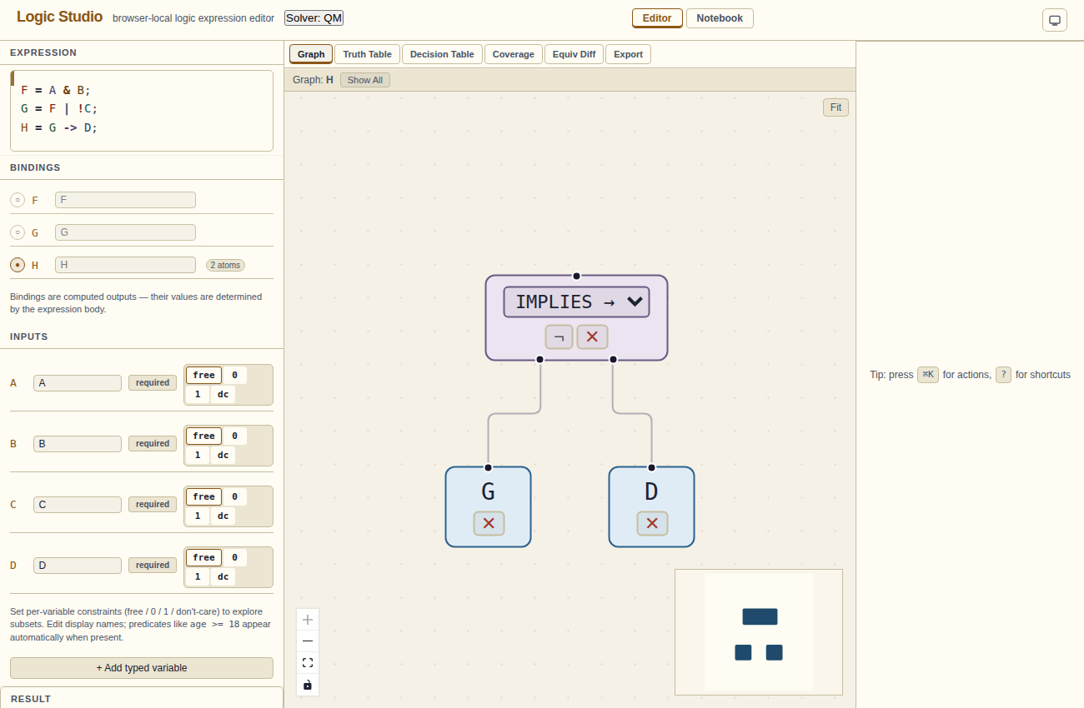
Task: Zoom out with the minus canvas control
Action: pos(308,641)
